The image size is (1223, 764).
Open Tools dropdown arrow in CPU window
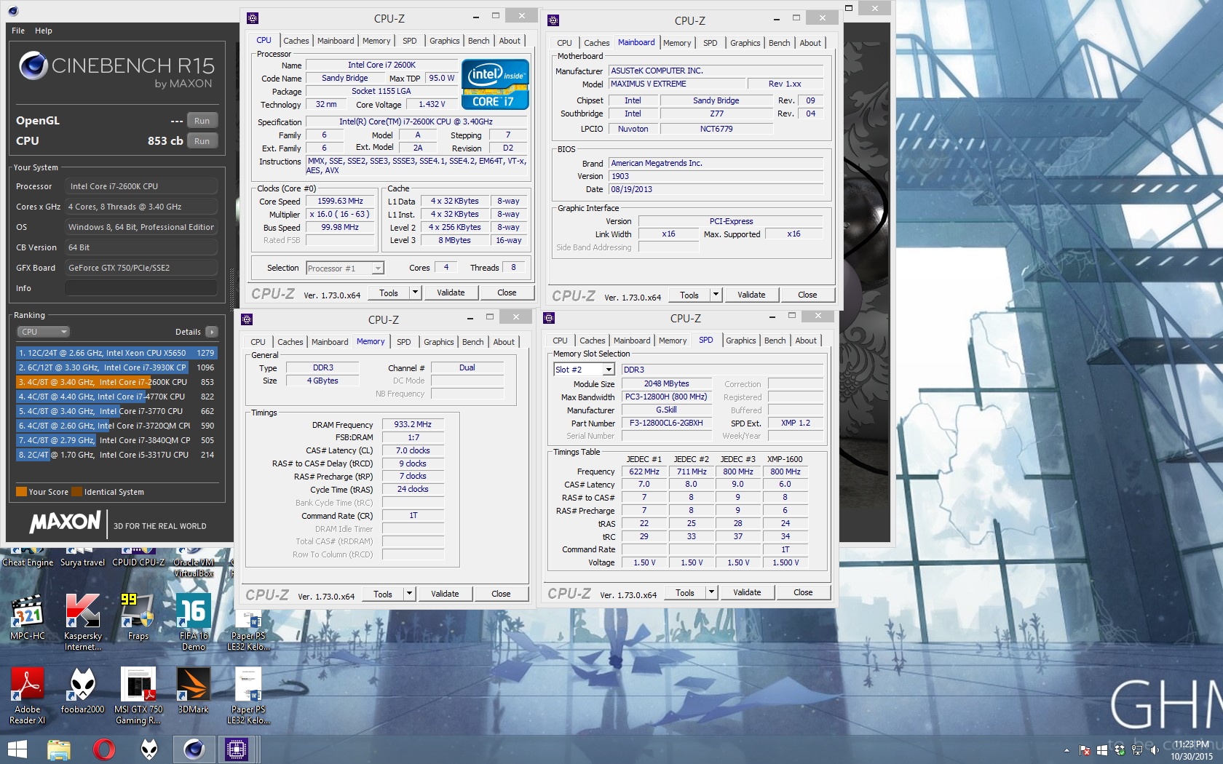415,293
